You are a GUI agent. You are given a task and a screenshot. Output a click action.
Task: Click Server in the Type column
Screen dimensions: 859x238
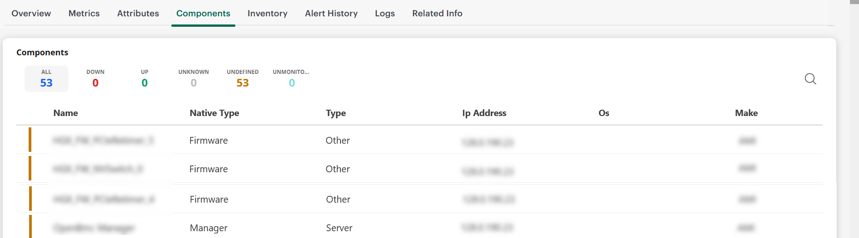pos(339,228)
